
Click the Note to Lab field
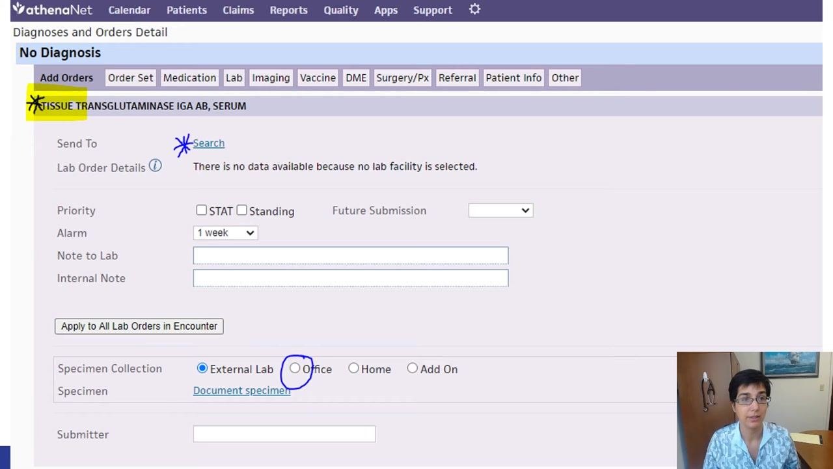click(x=351, y=255)
